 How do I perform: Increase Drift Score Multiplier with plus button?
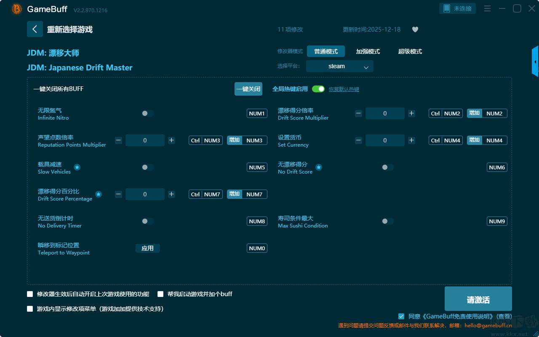(411, 113)
